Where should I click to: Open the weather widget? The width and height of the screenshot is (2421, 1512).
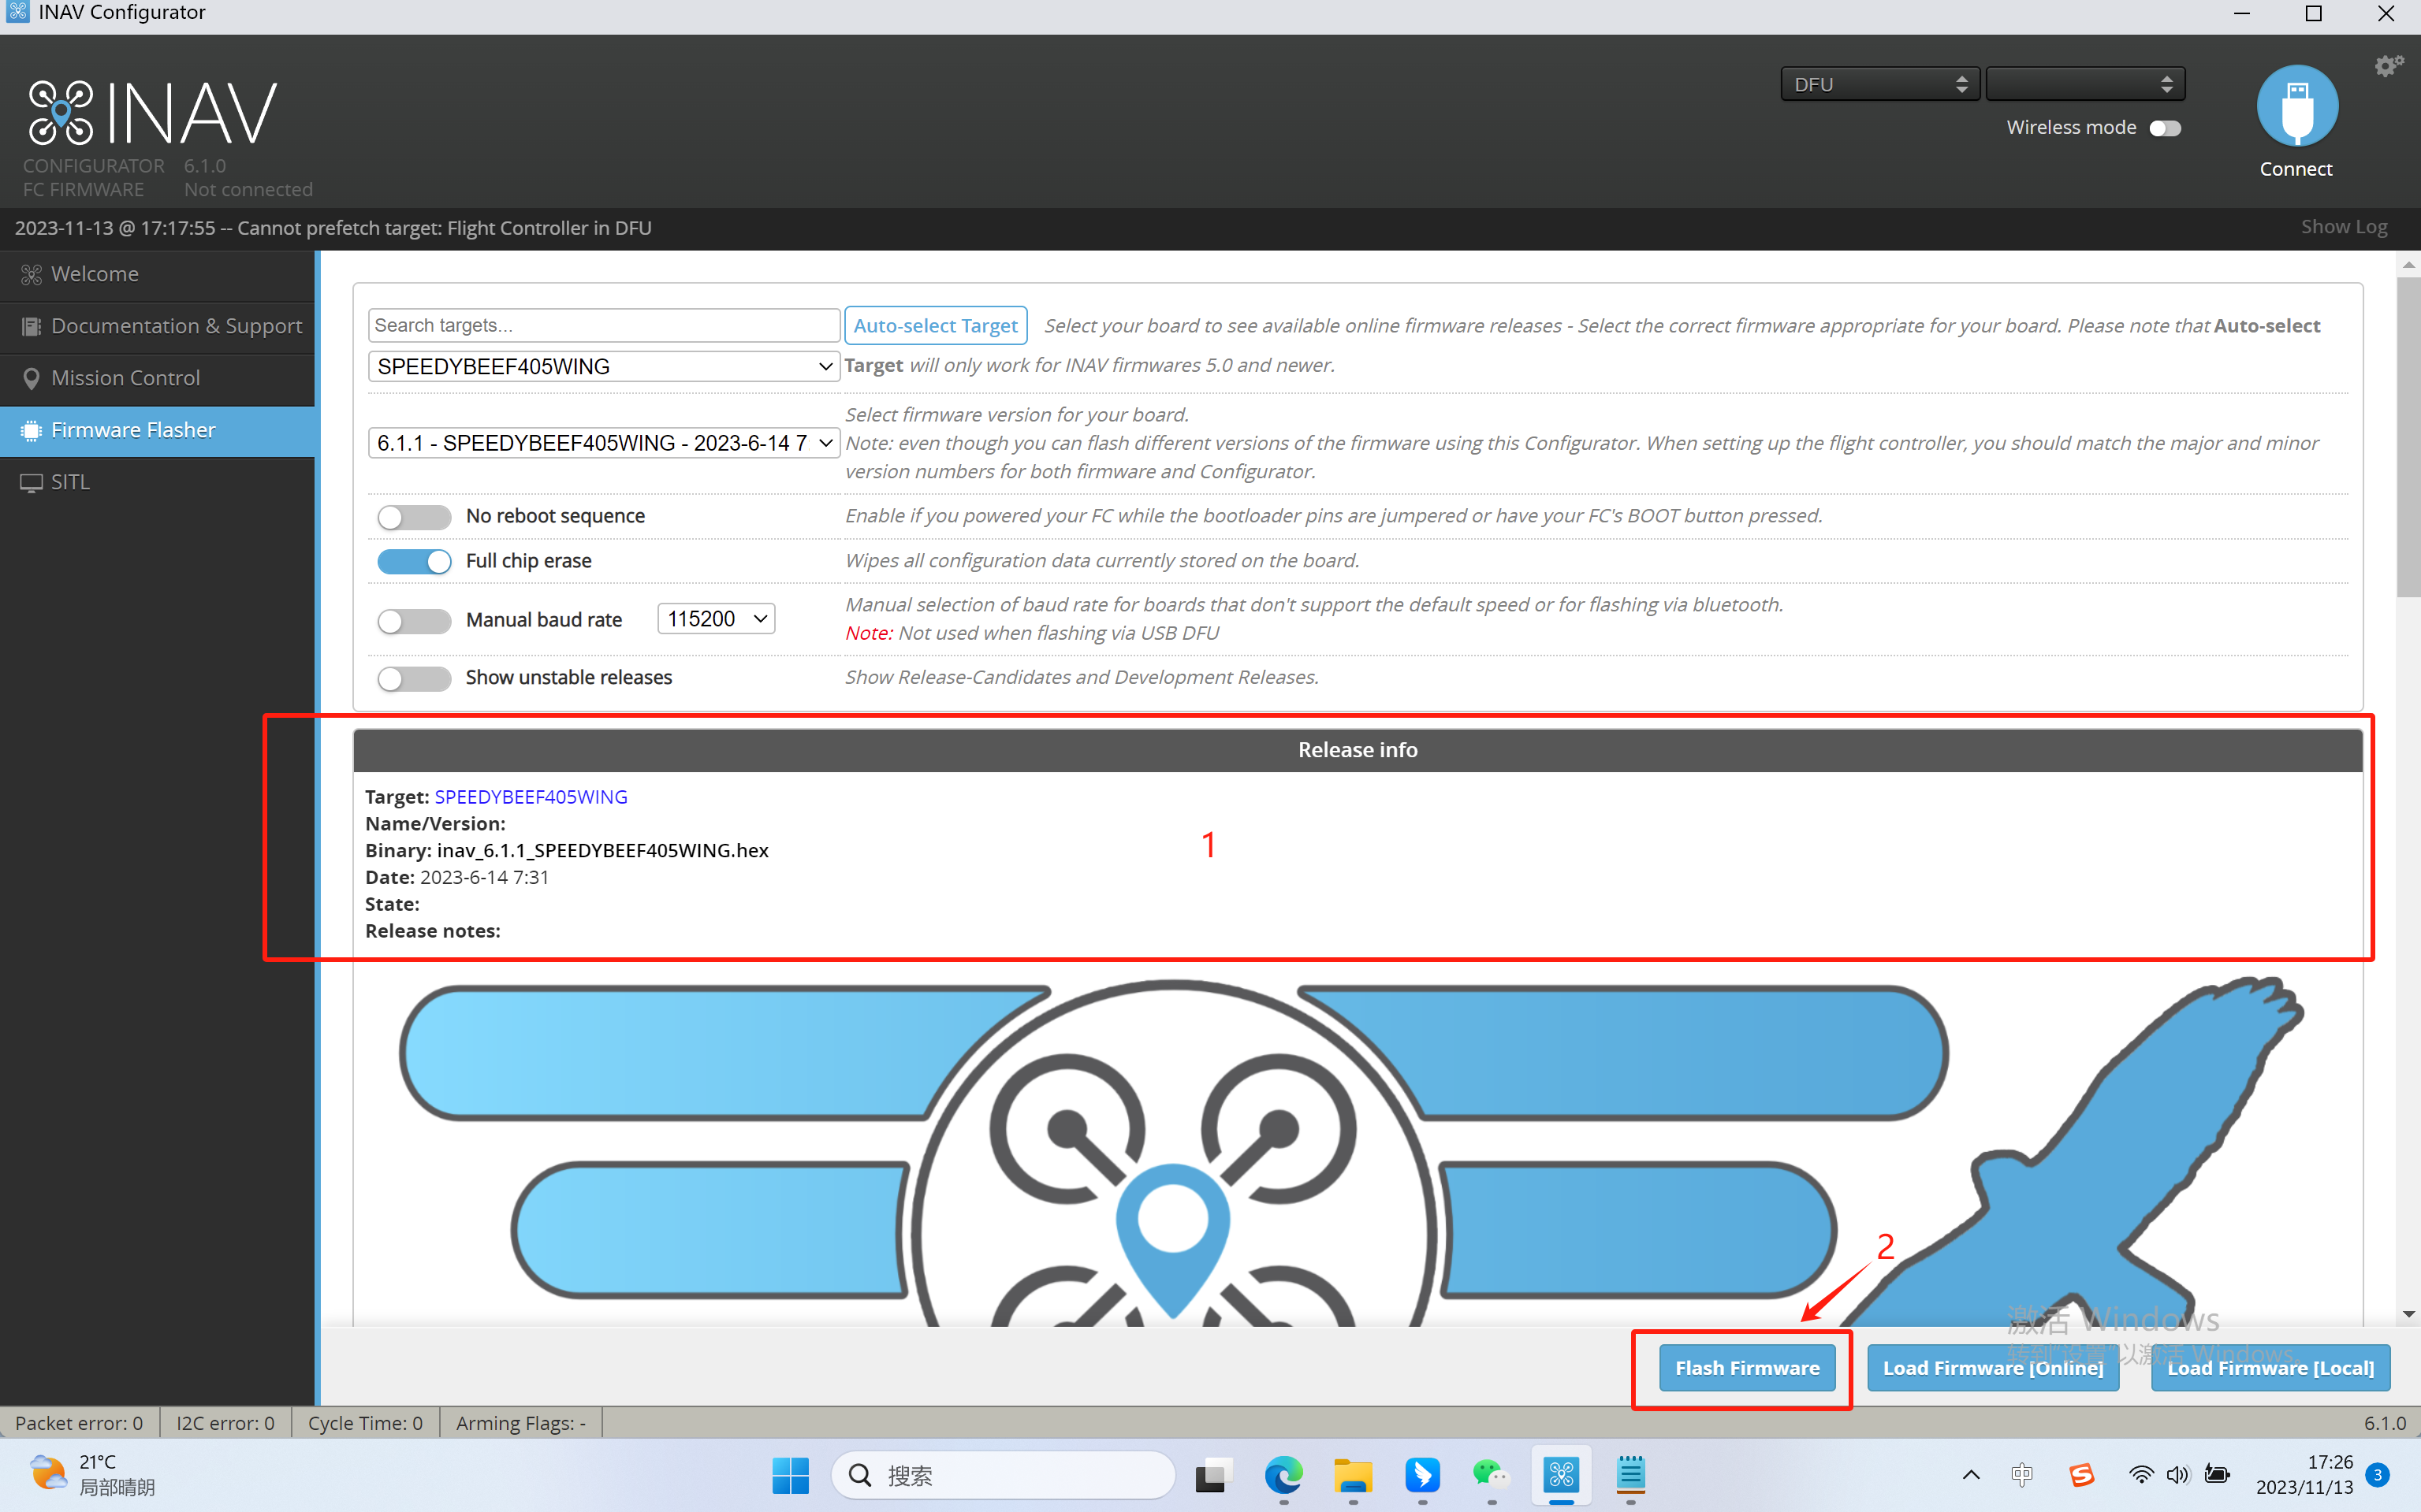[x=92, y=1475]
